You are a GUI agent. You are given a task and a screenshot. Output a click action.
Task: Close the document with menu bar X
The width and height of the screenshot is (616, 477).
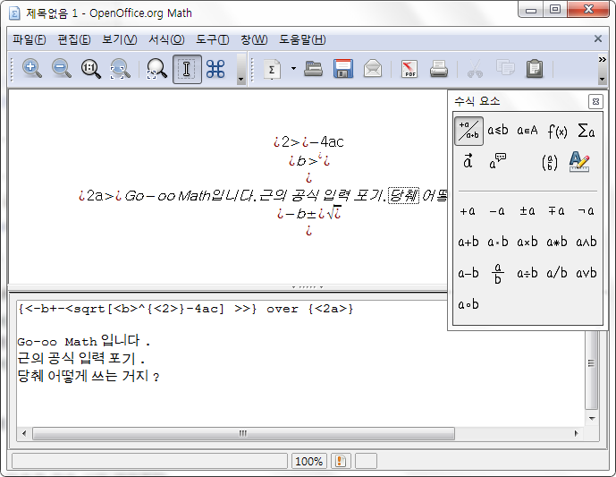(598, 38)
